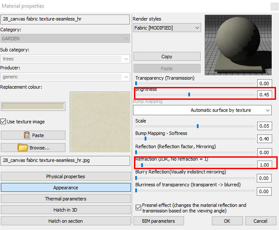The width and height of the screenshot is (279, 230).
Task: Click the Cancel button
Action: 261,221
